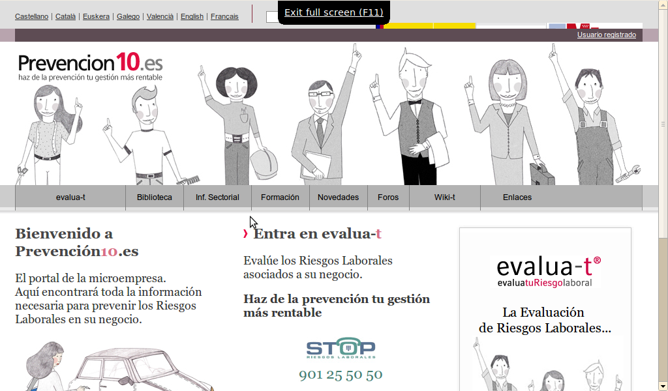Open the evalua-t menu item
The height and width of the screenshot is (391, 668).
tap(70, 197)
